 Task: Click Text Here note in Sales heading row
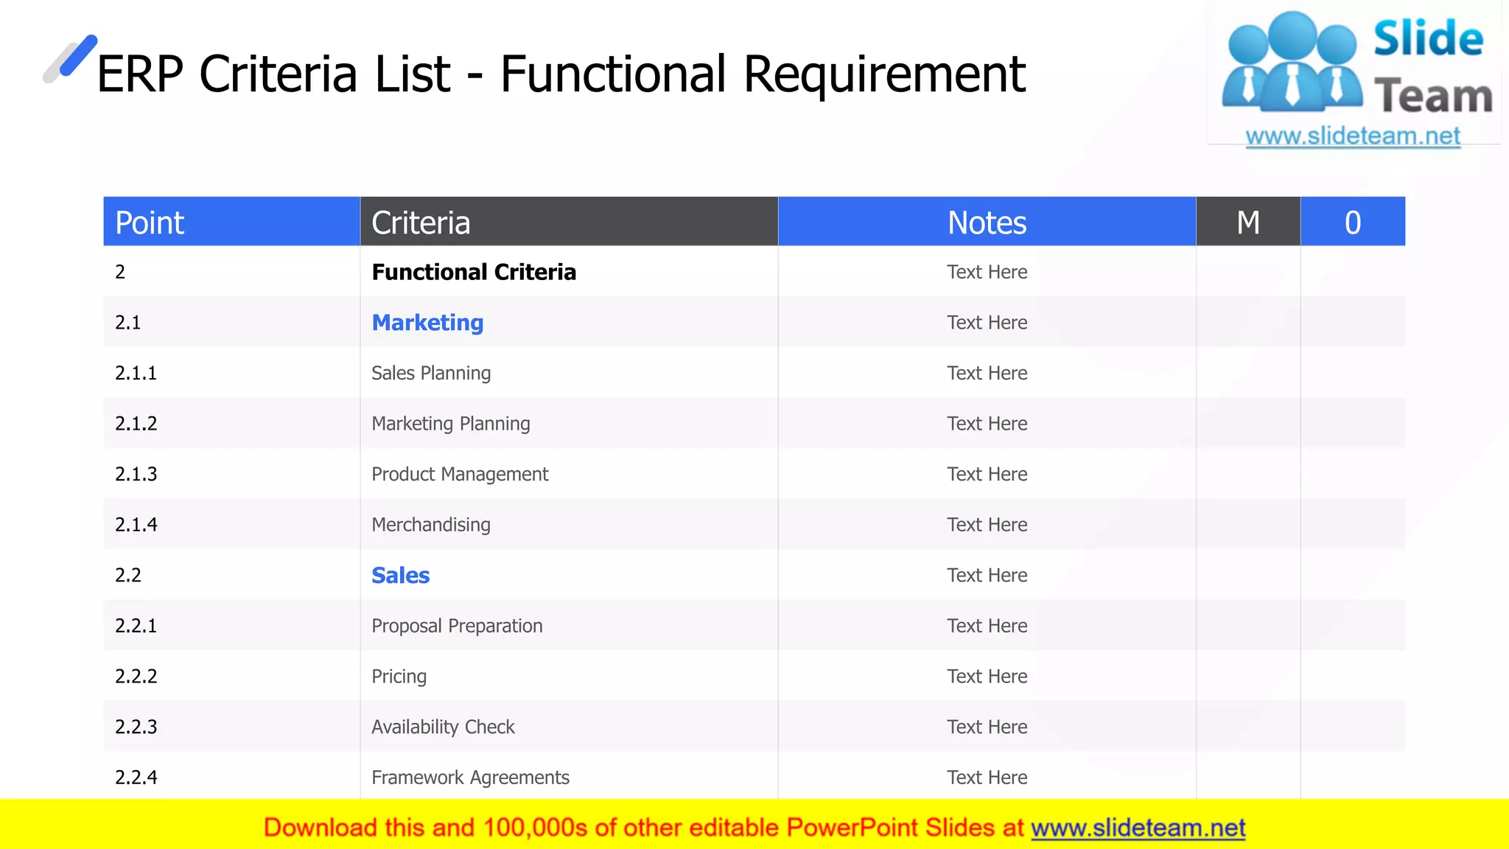click(987, 575)
